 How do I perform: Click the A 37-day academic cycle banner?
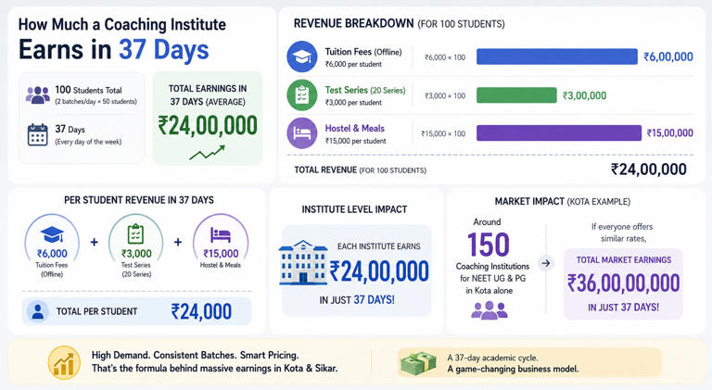529,363
